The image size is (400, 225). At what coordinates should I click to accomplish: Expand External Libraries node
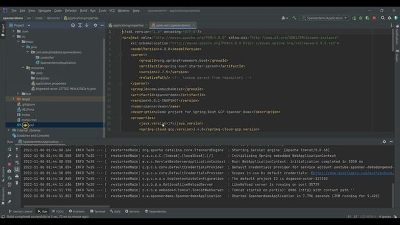[x=9, y=130]
